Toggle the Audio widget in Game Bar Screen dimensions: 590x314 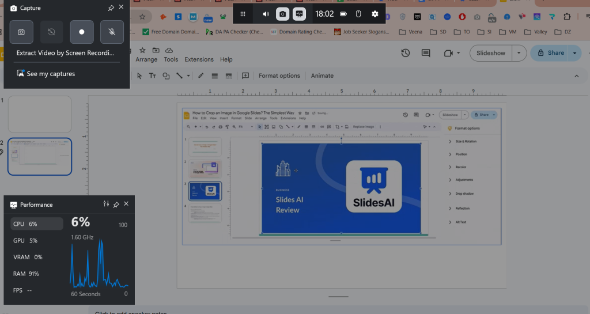pos(266,14)
